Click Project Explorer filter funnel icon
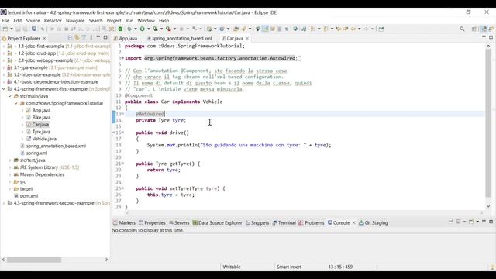 [84, 38]
